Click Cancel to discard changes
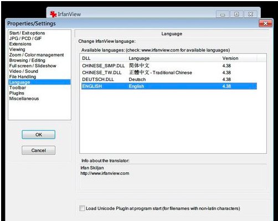Image resolution: width=278 pixels, height=221 pixels. [38, 150]
